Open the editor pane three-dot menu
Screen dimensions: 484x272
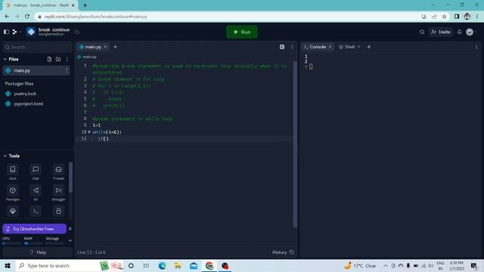pos(292,47)
